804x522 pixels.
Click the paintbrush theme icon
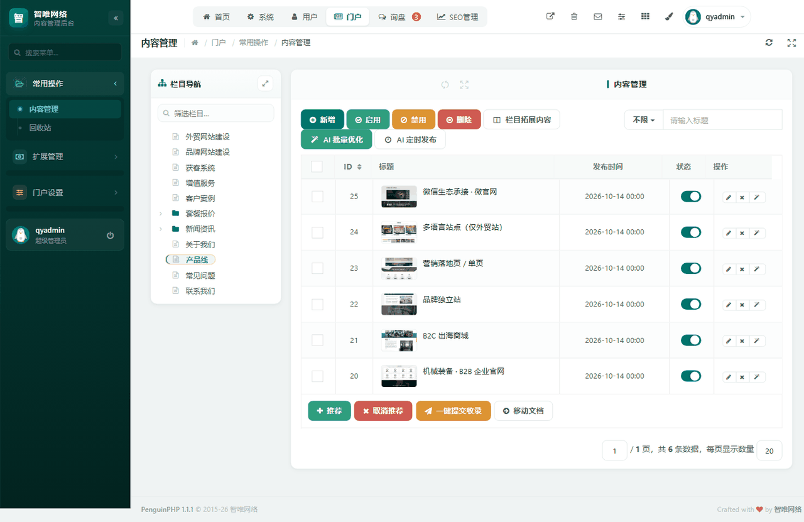669,17
